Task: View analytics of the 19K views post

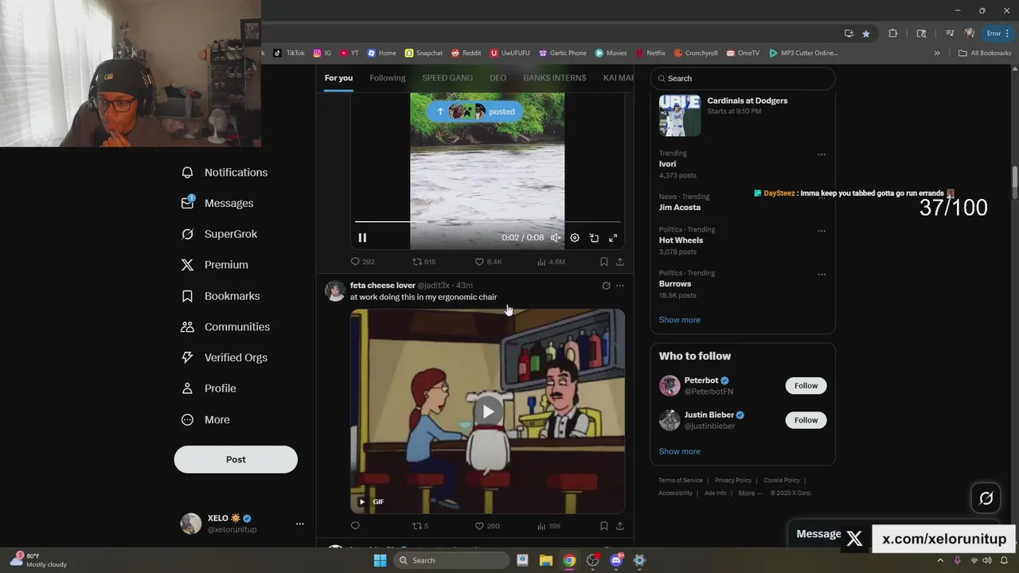Action: (549, 525)
